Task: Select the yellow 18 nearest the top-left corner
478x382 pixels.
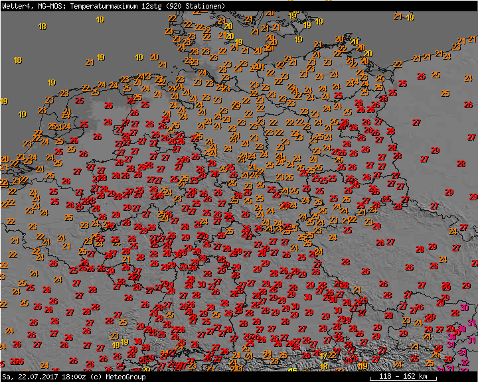Action: (x=42, y=27)
